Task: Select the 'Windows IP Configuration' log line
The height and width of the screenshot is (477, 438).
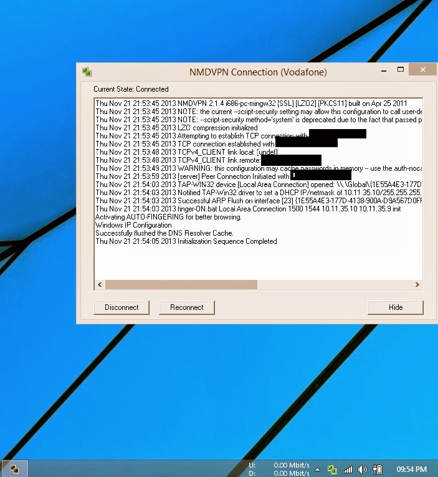Action: pos(133,225)
